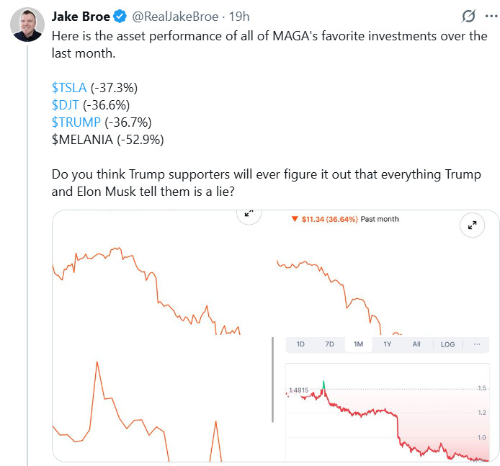
Task: Select the All timeframe tab
Action: click(416, 344)
